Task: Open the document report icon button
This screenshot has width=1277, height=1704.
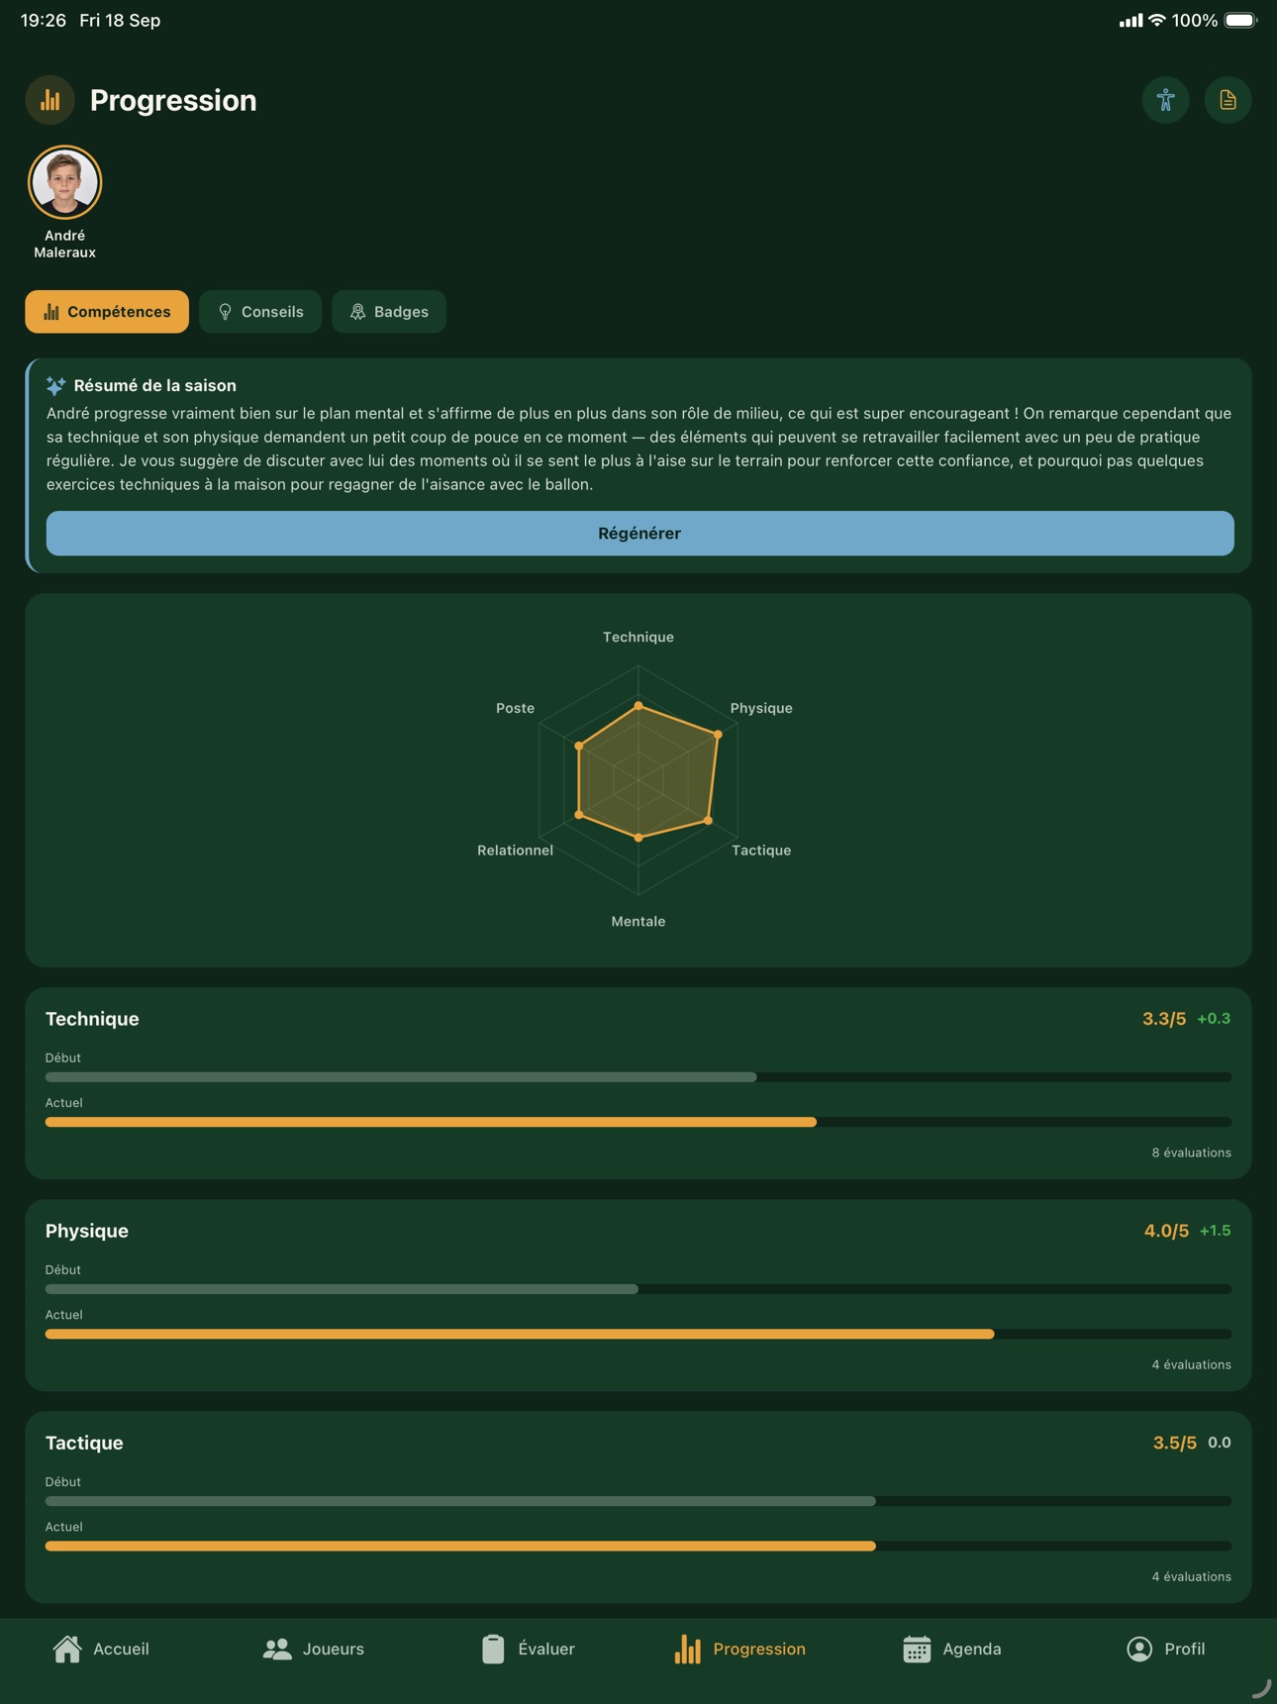Action: (1228, 100)
